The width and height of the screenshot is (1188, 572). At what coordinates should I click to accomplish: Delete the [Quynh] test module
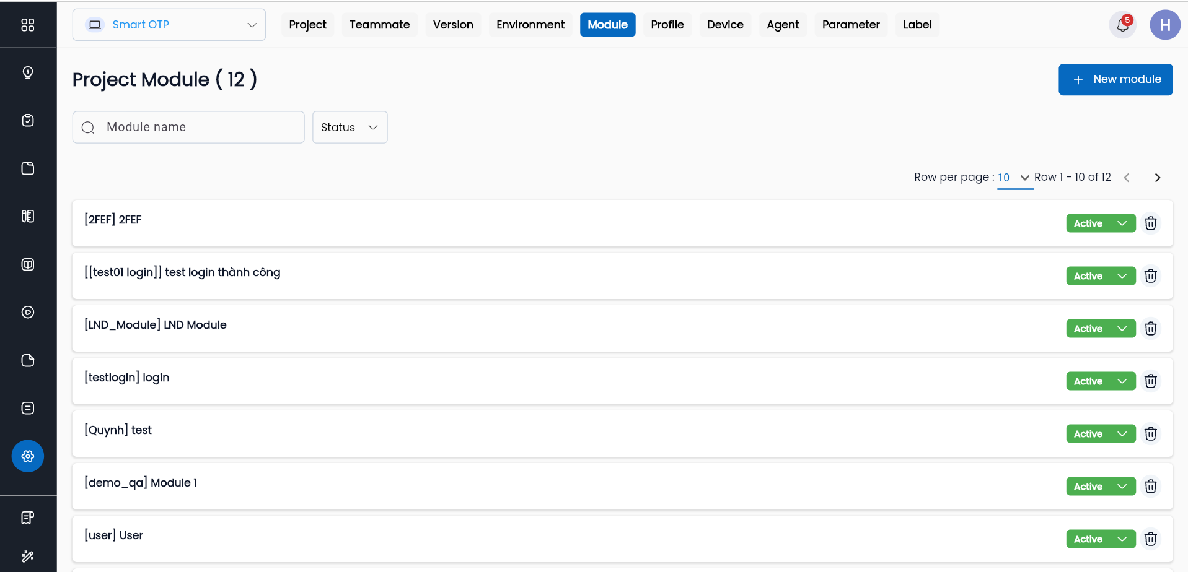coord(1150,434)
